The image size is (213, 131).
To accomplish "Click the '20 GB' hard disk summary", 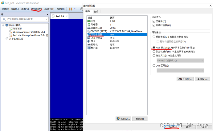I will tap(113, 28).
